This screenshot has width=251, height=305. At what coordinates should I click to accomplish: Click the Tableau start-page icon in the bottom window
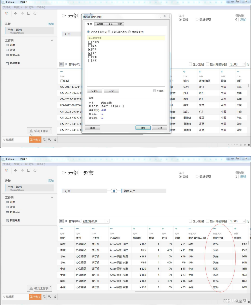pos(6,170)
